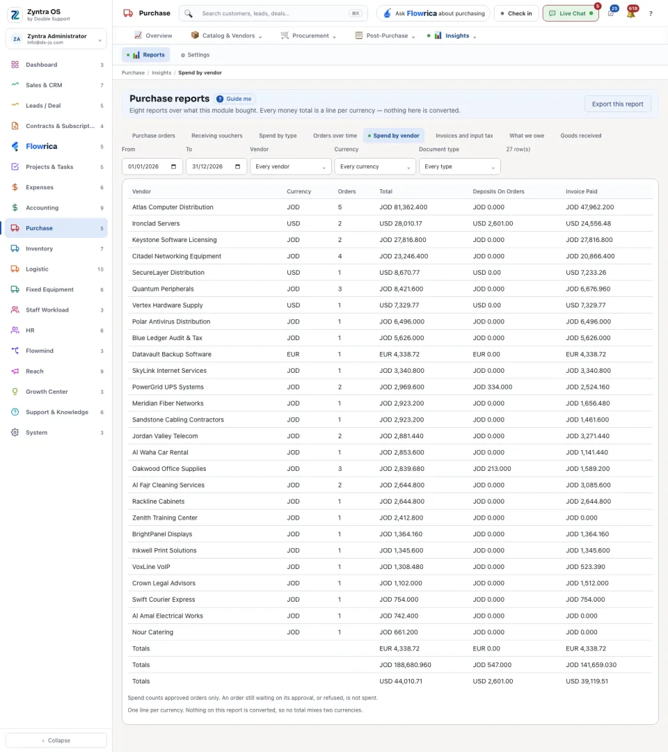Expand the Currency filter dropdown
This screenshot has height=752, width=668.
coord(375,166)
